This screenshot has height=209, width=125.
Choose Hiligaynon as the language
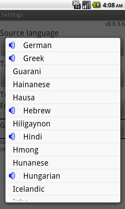(63, 124)
